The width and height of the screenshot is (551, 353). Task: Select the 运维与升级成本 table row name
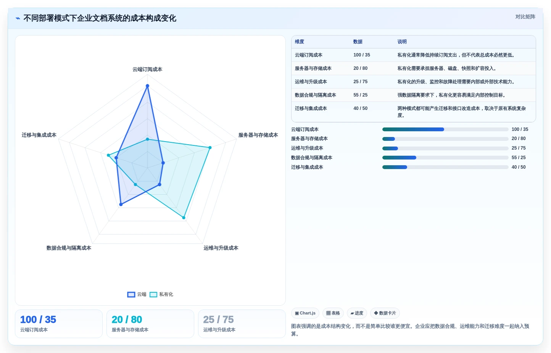click(x=311, y=82)
